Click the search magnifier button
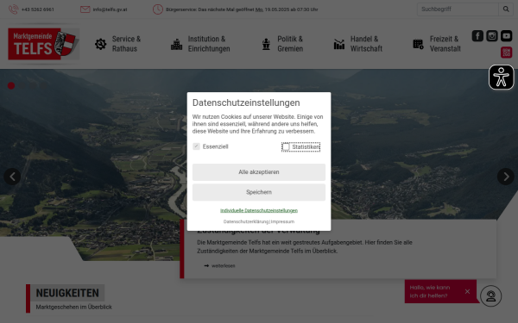This screenshot has height=323, width=518. pyautogui.click(x=506, y=9)
